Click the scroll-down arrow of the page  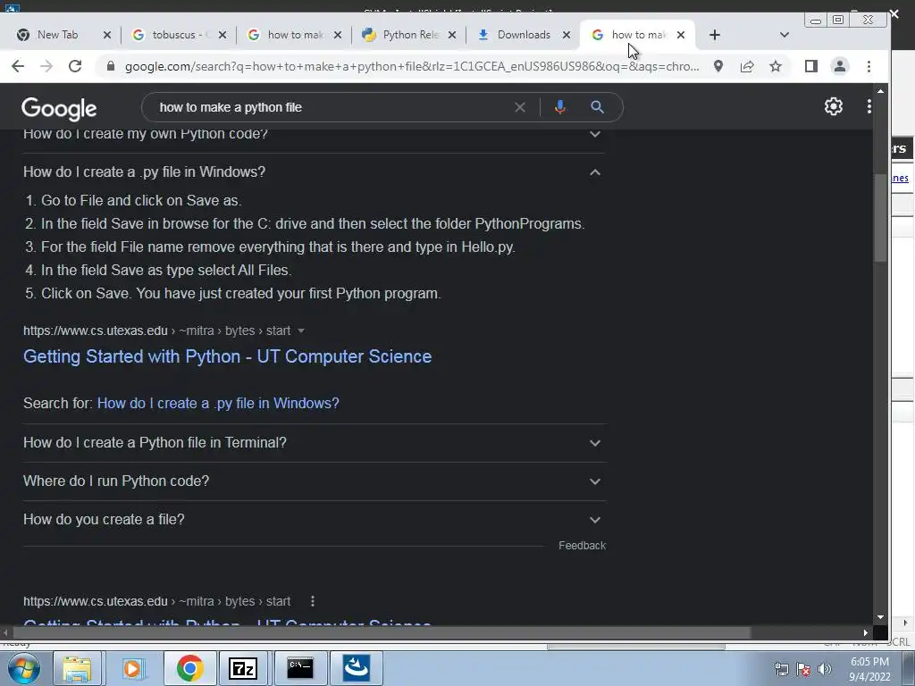[x=880, y=617]
